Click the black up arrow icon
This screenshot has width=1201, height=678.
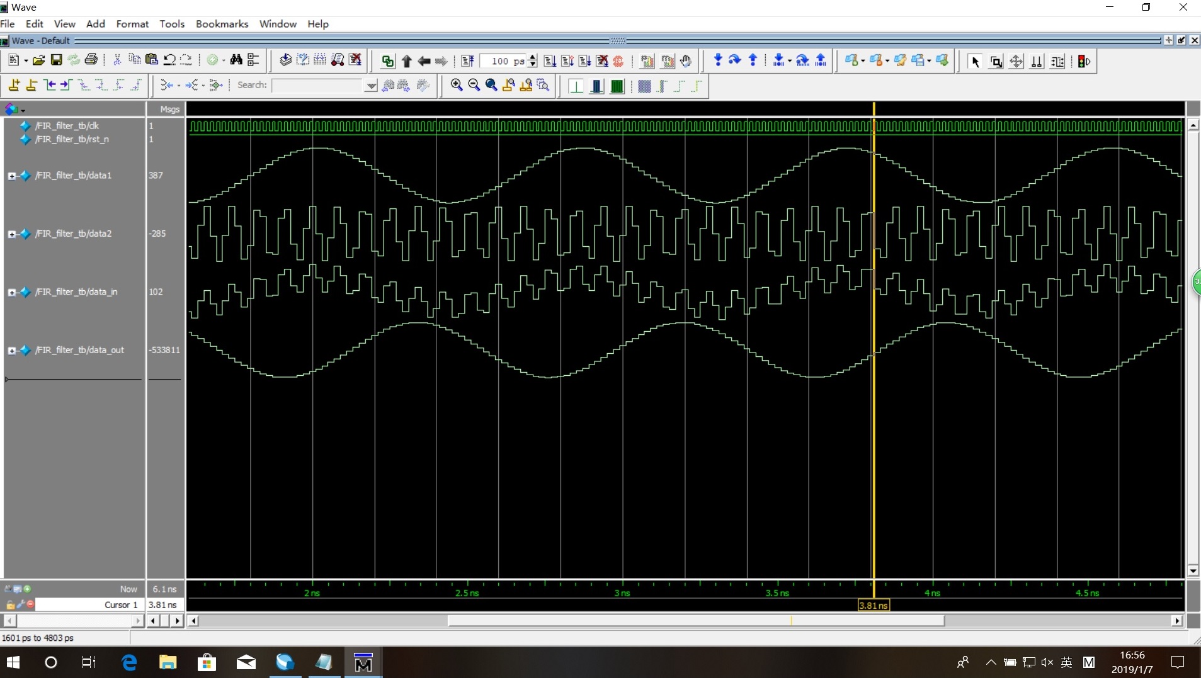tap(406, 61)
